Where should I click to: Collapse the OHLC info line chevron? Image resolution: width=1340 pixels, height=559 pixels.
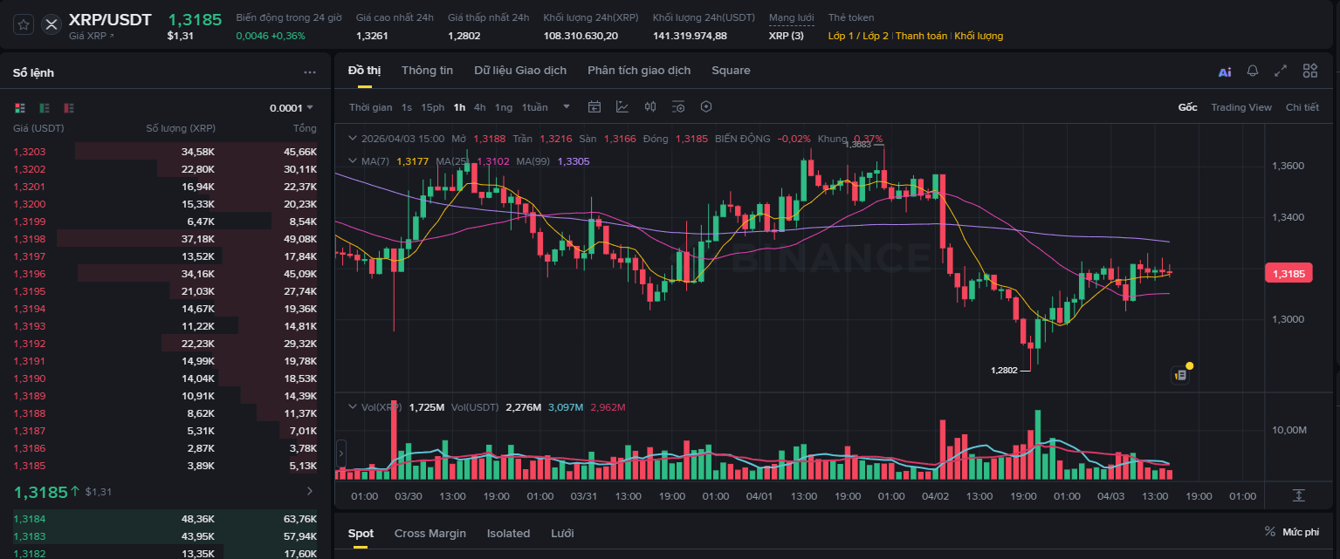[353, 139]
